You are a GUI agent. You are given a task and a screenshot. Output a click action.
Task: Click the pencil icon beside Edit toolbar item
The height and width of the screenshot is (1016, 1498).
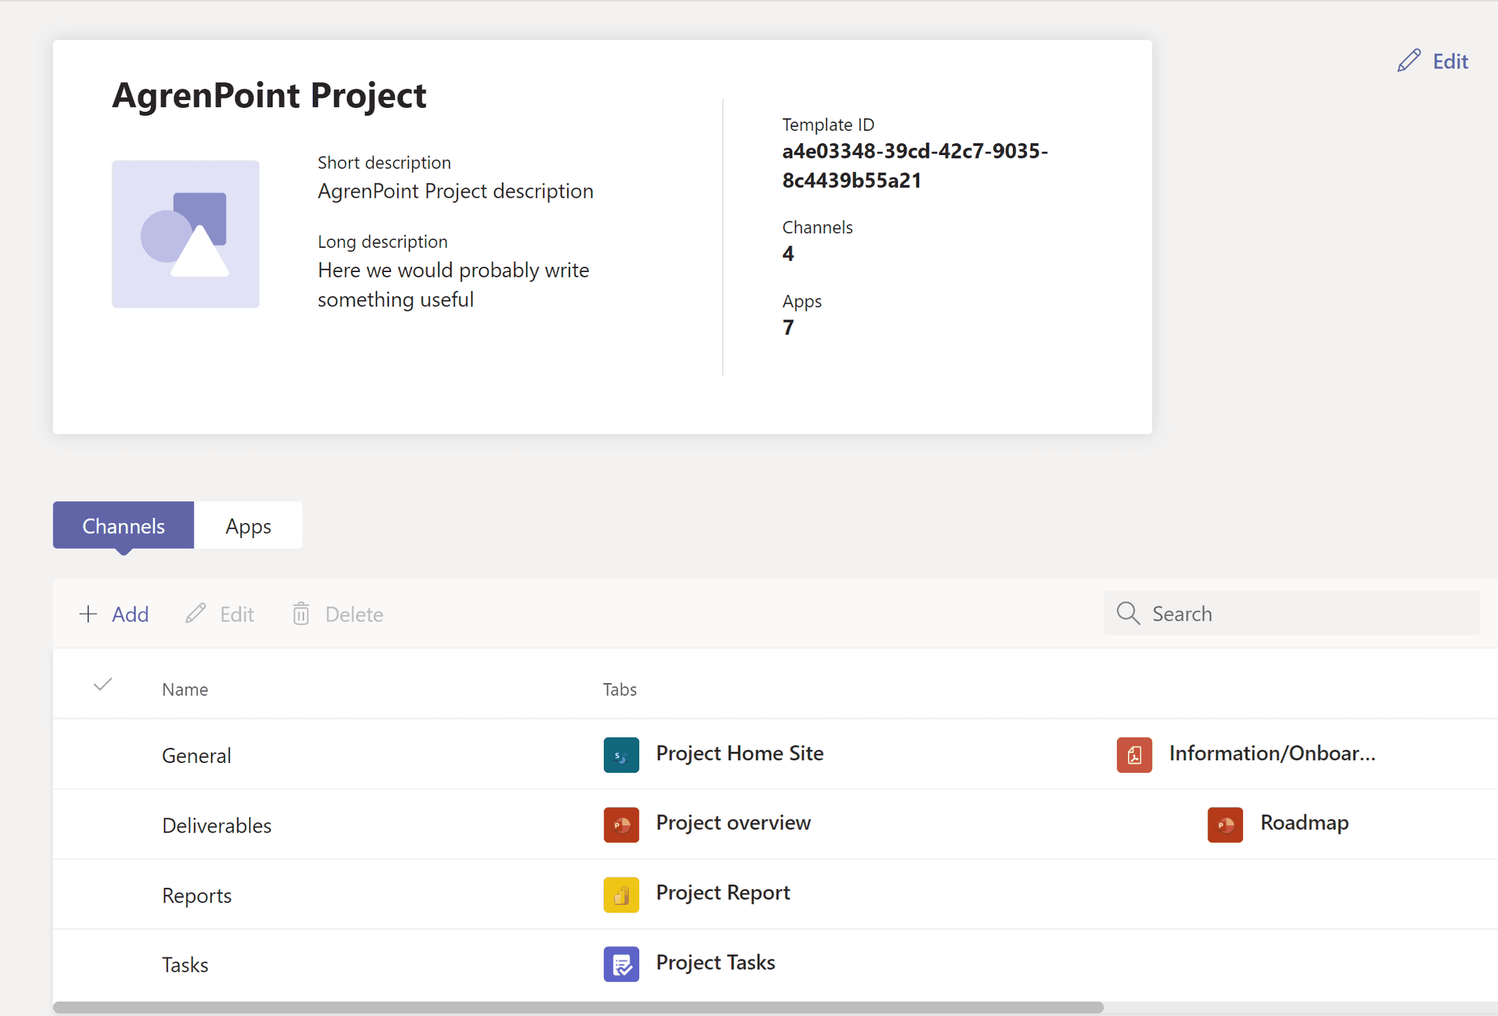point(194,613)
